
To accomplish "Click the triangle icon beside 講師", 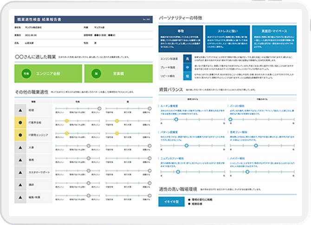I will pyautogui.click(x=20, y=185).
